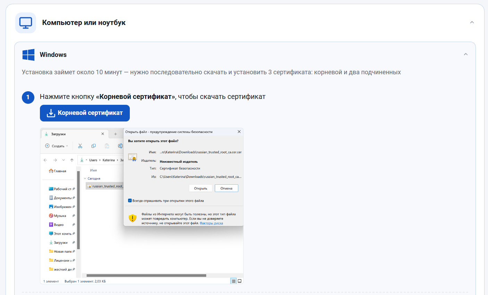Collapse the Windows instructions chevron

[x=466, y=54]
